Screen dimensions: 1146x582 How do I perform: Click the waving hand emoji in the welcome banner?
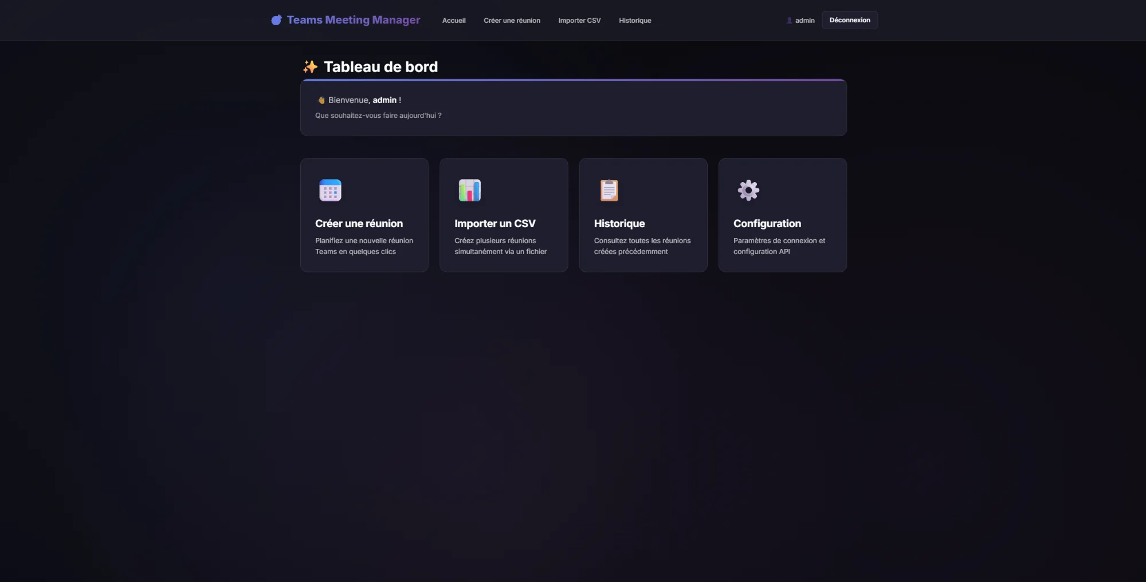(x=321, y=100)
